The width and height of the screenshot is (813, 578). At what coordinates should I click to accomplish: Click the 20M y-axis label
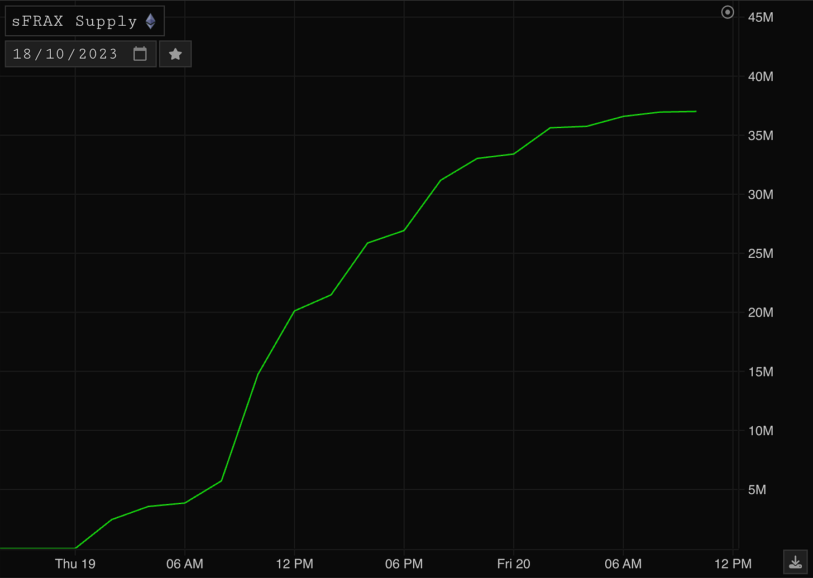click(761, 312)
